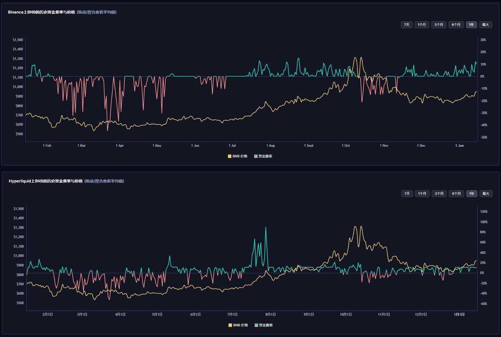The width and height of the screenshot is (501, 337).
Task: Click the 拖动/捏合查看平均值 hint beside Hyperliquid title
Action: pyautogui.click(x=104, y=181)
